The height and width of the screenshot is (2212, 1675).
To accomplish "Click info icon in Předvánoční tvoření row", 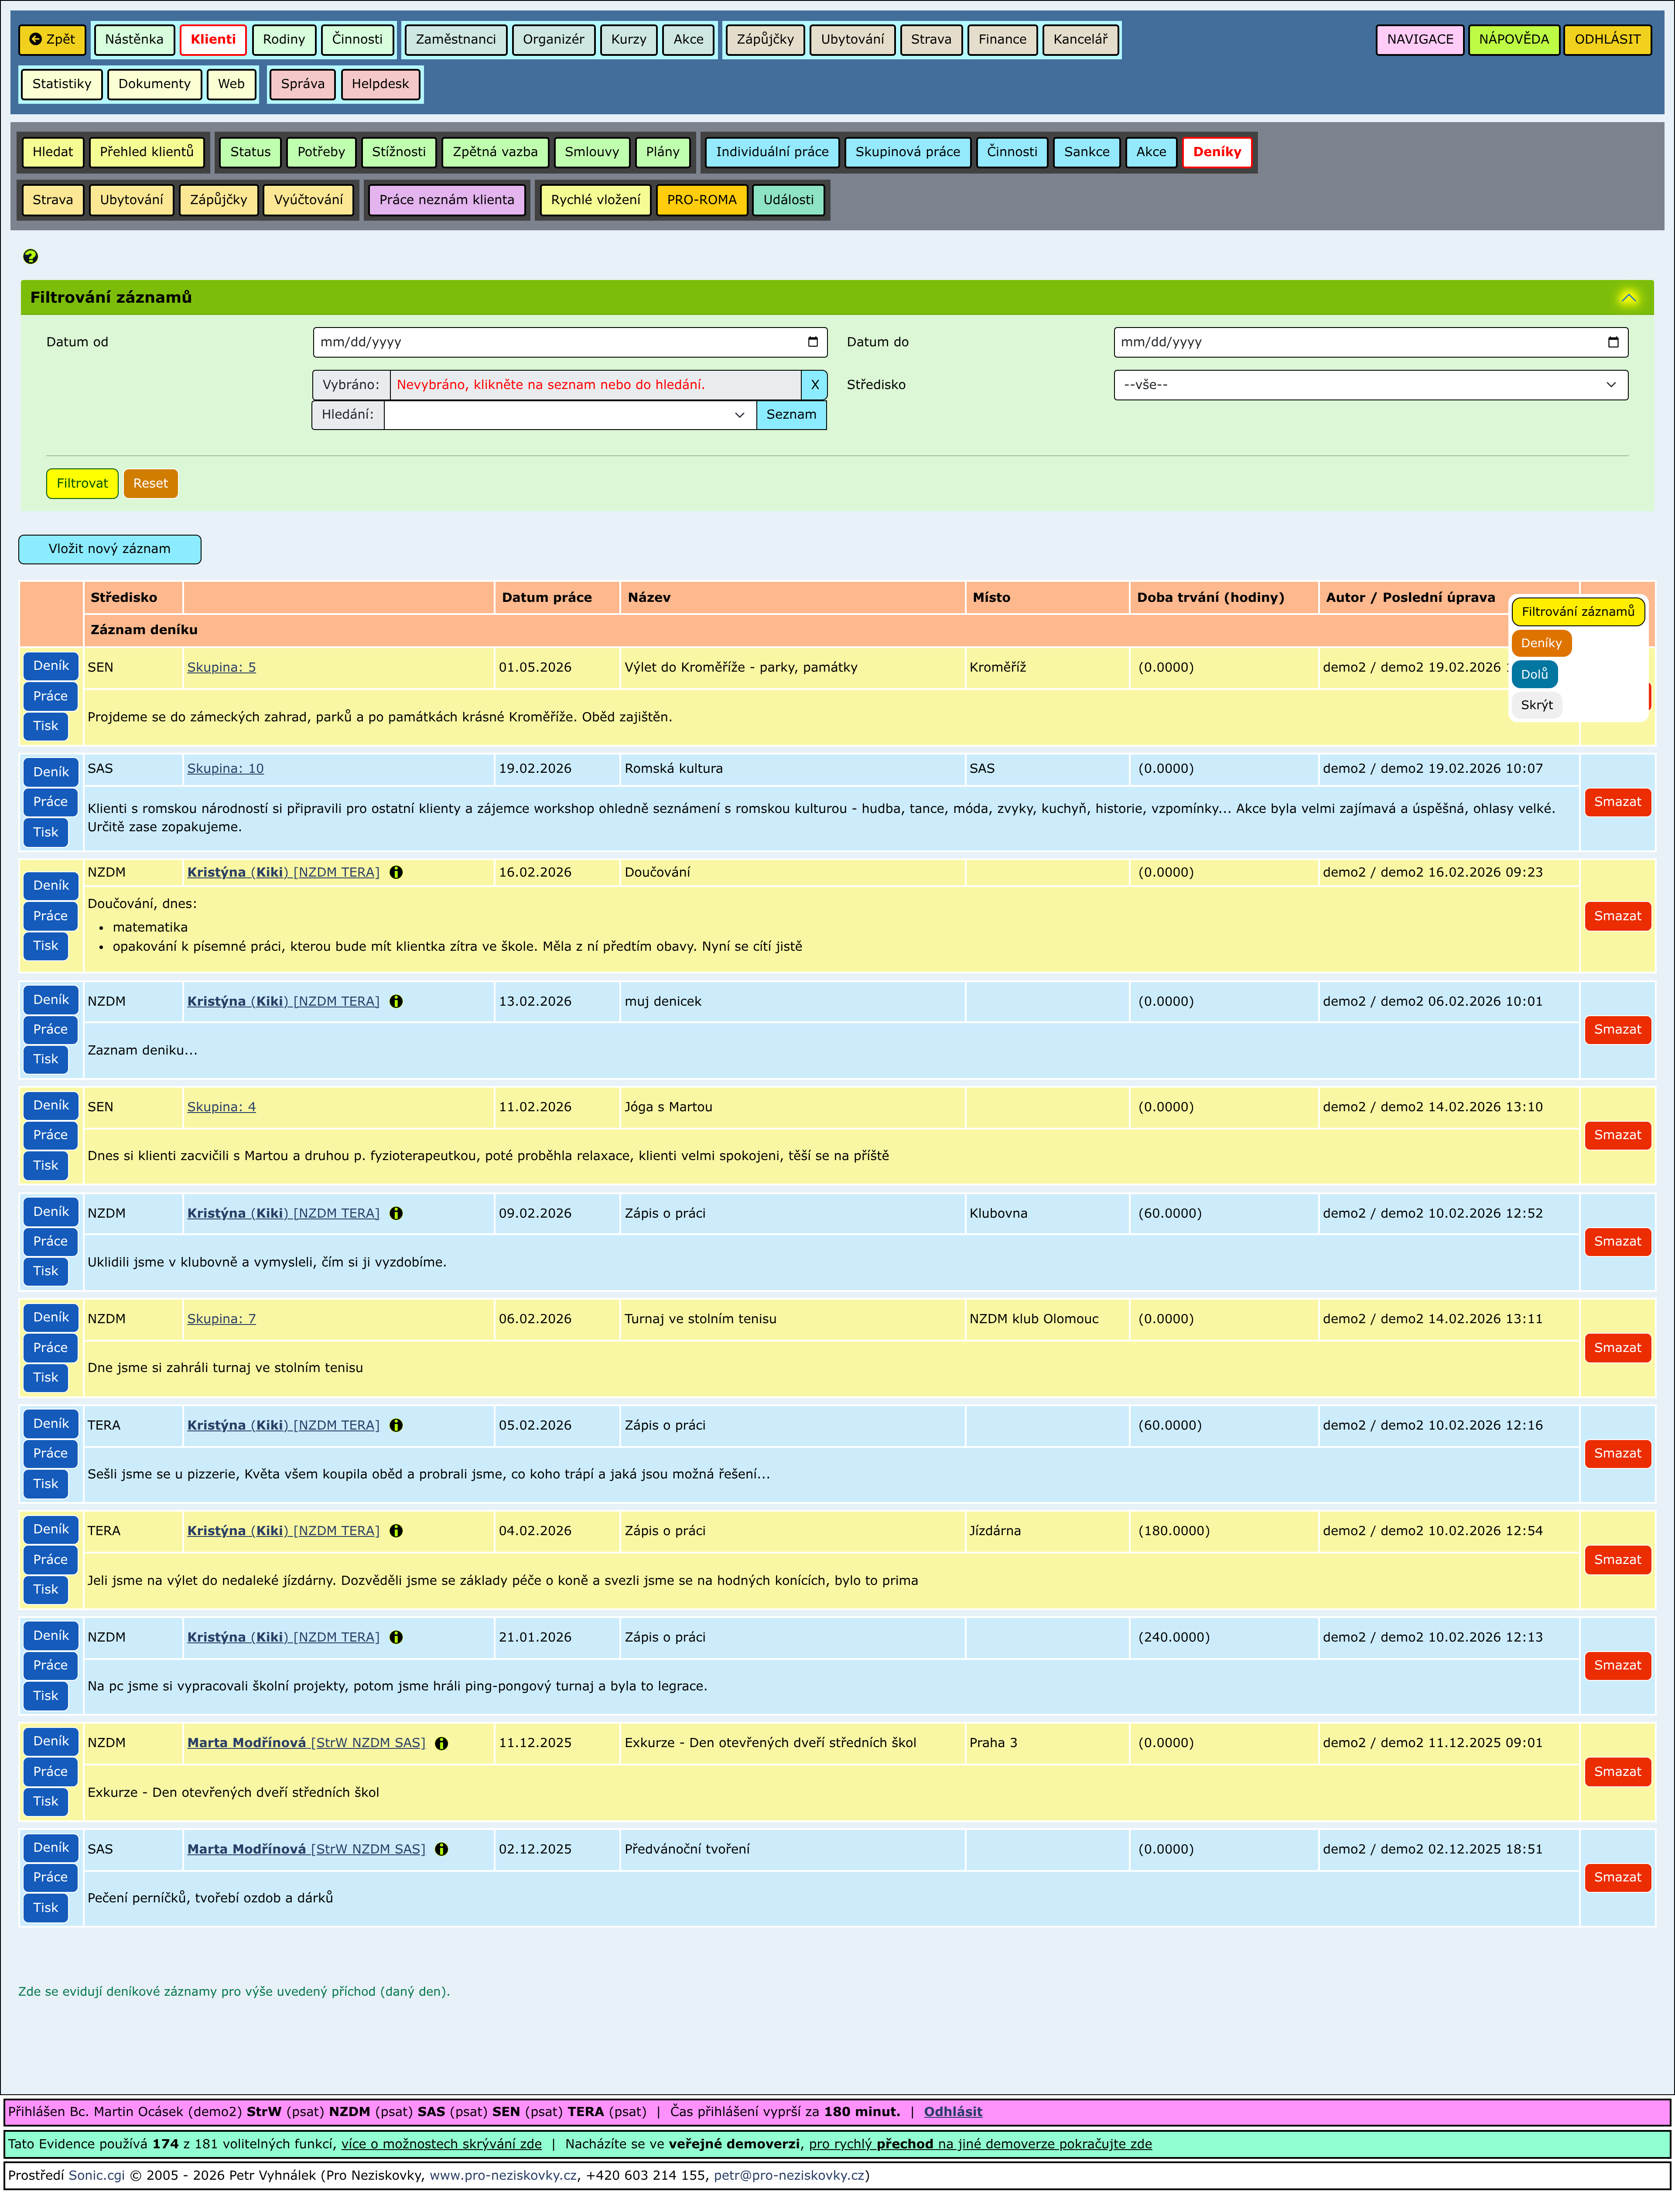I will [x=441, y=1849].
